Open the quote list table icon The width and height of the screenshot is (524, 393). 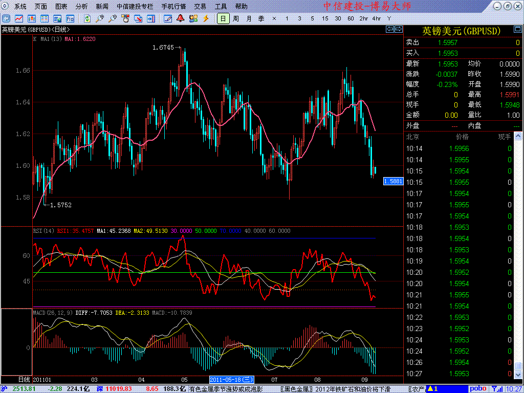44,19
